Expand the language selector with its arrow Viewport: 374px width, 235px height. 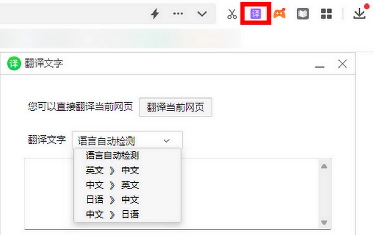pyautogui.click(x=166, y=140)
